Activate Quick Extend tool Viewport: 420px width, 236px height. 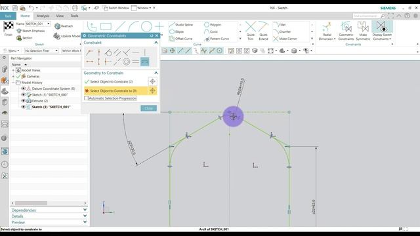[x=263, y=31]
